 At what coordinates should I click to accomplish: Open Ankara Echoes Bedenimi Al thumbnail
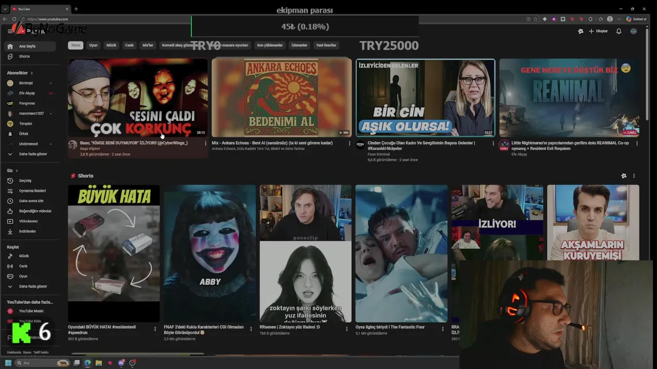[281, 97]
